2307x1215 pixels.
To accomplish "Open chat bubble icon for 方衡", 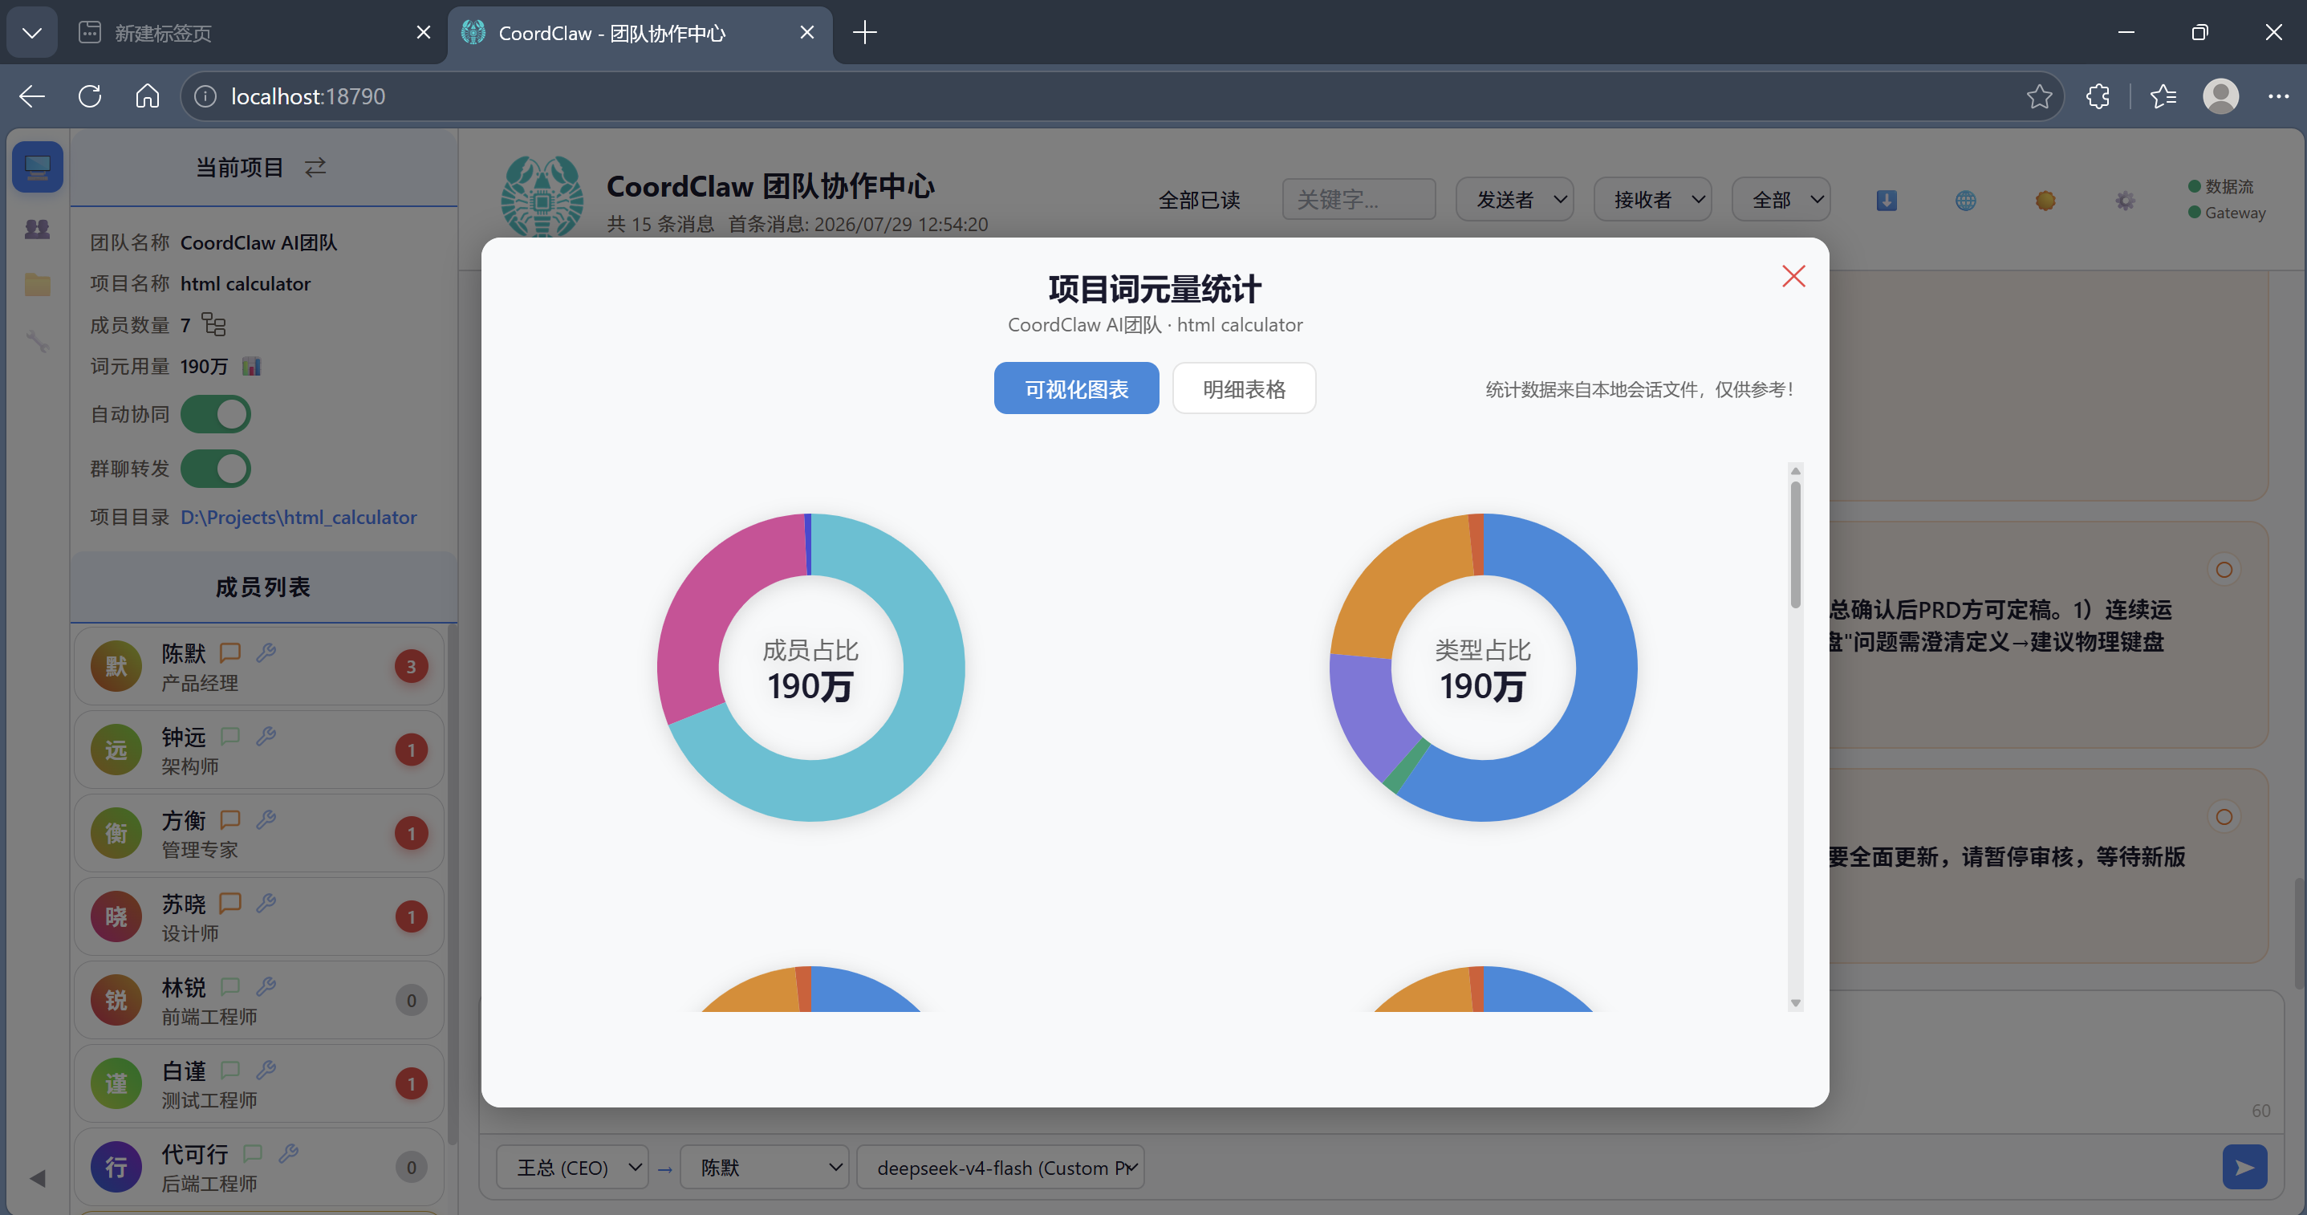I will tap(230, 819).
